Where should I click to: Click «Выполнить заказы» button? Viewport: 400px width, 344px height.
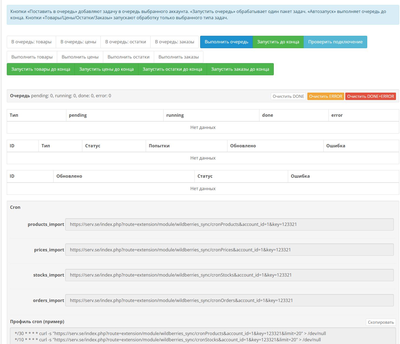178,57
